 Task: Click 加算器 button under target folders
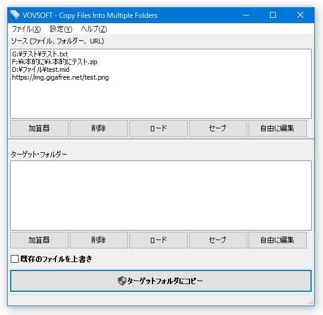coord(39,240)
